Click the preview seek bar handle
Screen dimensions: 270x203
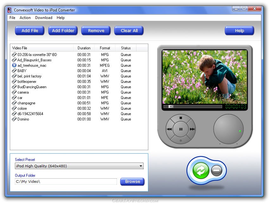click(x=171, y=107)
